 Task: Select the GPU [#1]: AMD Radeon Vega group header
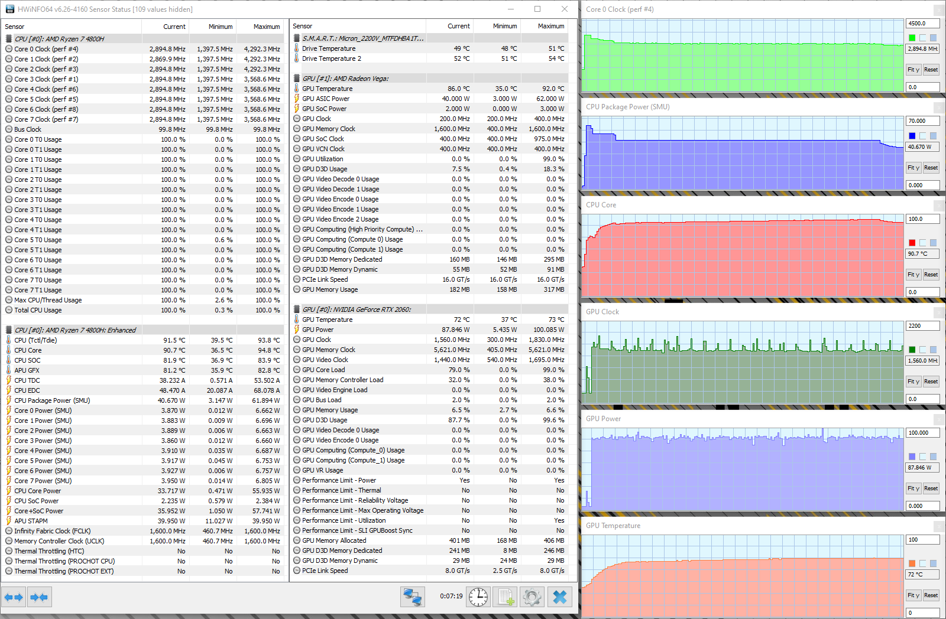point(430,79)
